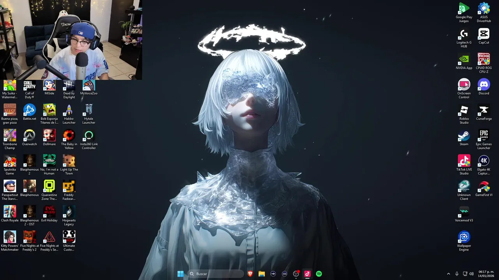Open Spotify from the taskbar
Screen dimensions: 499x280
tap(319, 274)
